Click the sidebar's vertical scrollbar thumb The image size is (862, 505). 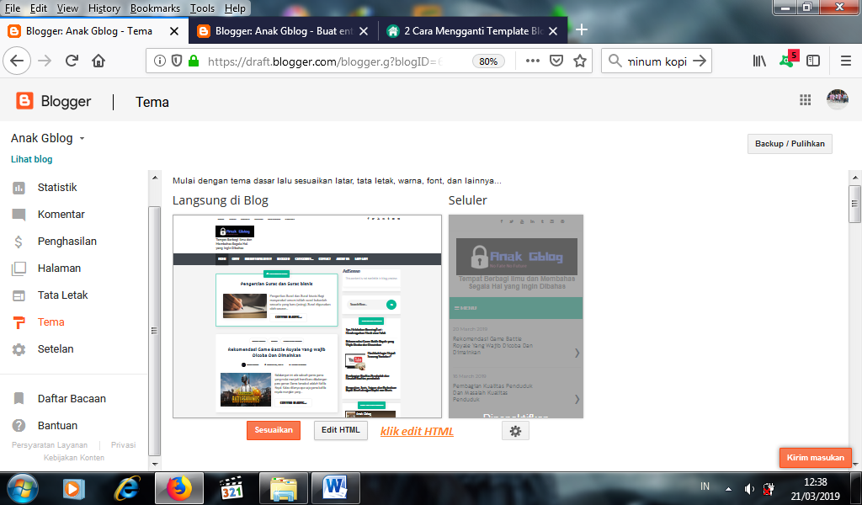pos(155,331)
